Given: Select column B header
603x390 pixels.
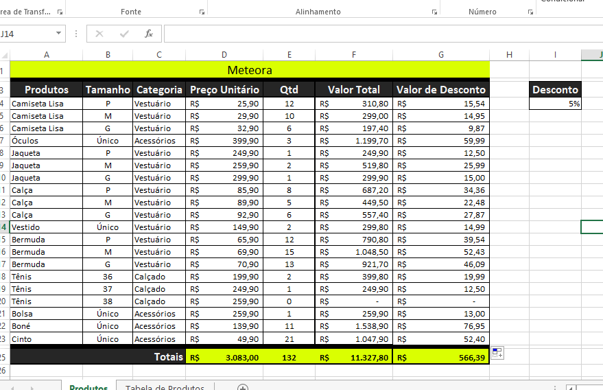Looking at the screenshot, I should click(108, 55).
